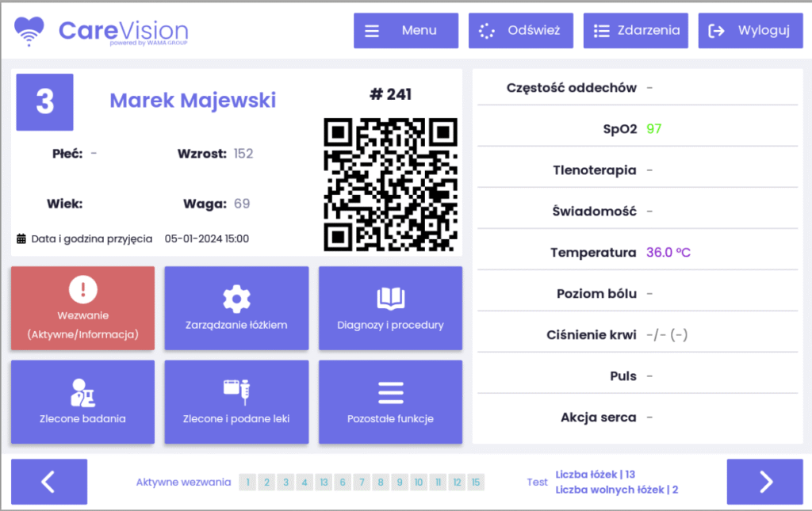Click the SpO2 value 97
The height and width of the screenshot is (511, 812).
click(x=653, y=129)
